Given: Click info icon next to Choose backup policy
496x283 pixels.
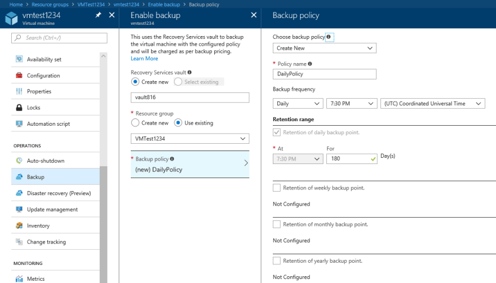Looking at the screenshot, I should click(329, 37).
